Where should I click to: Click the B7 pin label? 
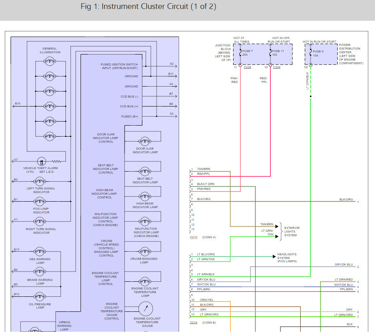pyautogui.click(x=171, y=94)
